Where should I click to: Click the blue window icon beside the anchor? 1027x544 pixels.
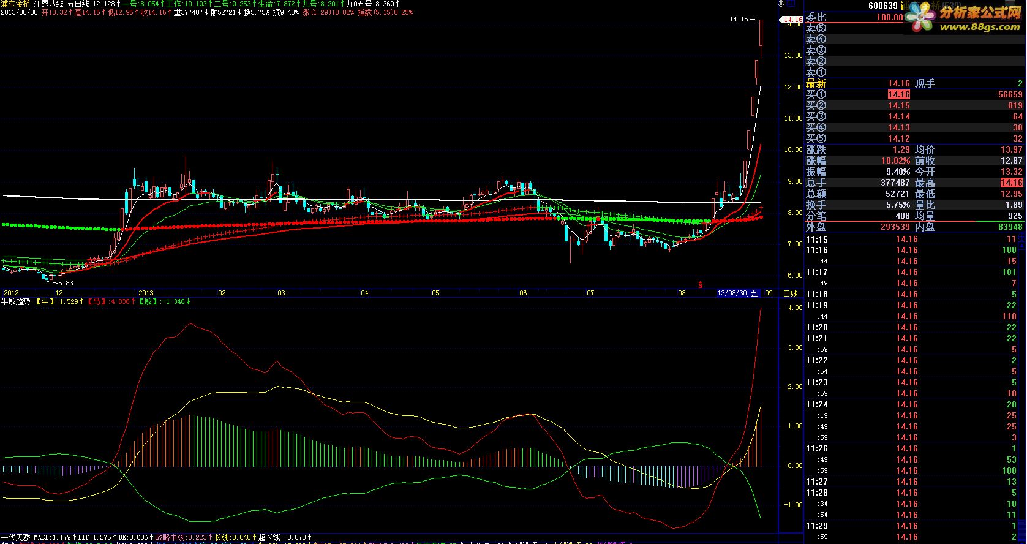pos(791,4)
